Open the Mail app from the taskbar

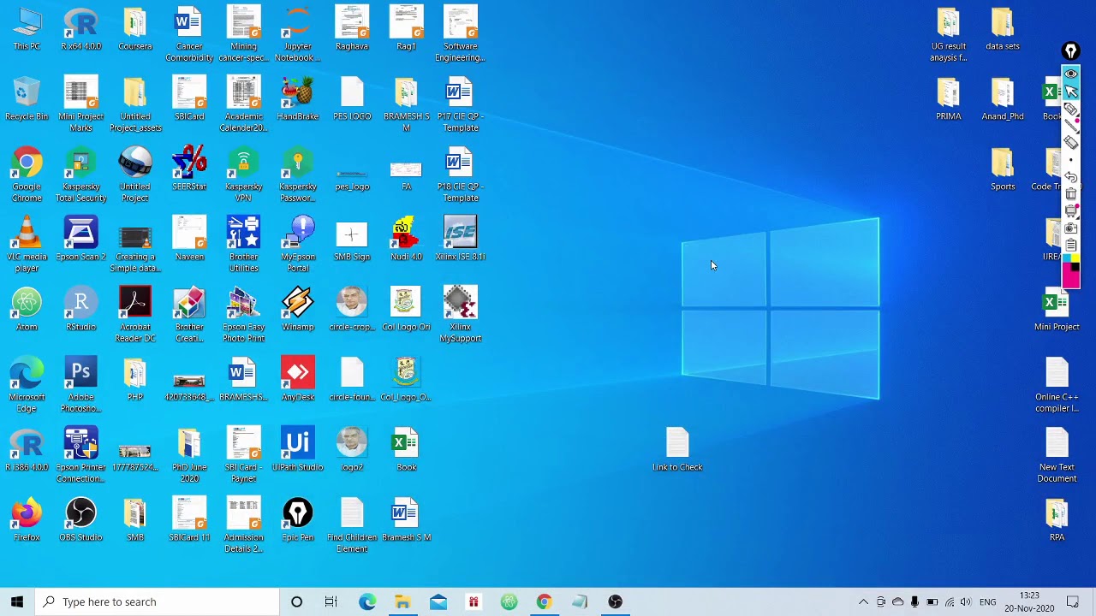[438, 601]
